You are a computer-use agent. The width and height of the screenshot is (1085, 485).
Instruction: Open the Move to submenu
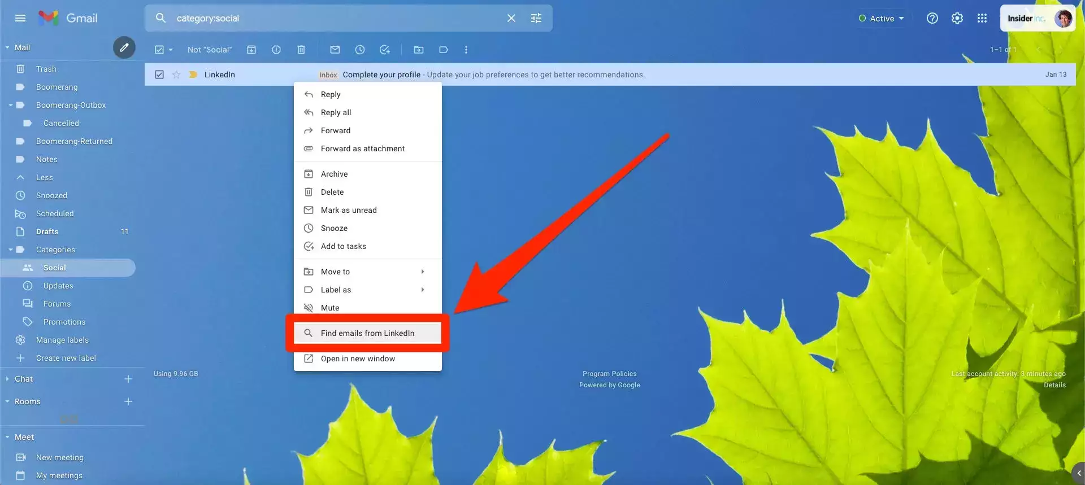coord(368,272)
